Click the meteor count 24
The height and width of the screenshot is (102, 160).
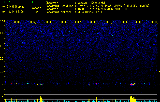[x=37, y=12]
